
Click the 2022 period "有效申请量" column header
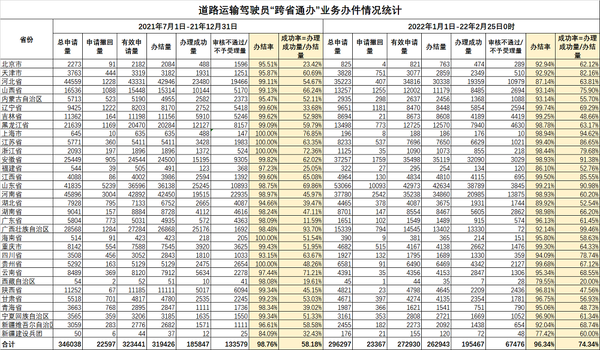[x=404, y=46]
